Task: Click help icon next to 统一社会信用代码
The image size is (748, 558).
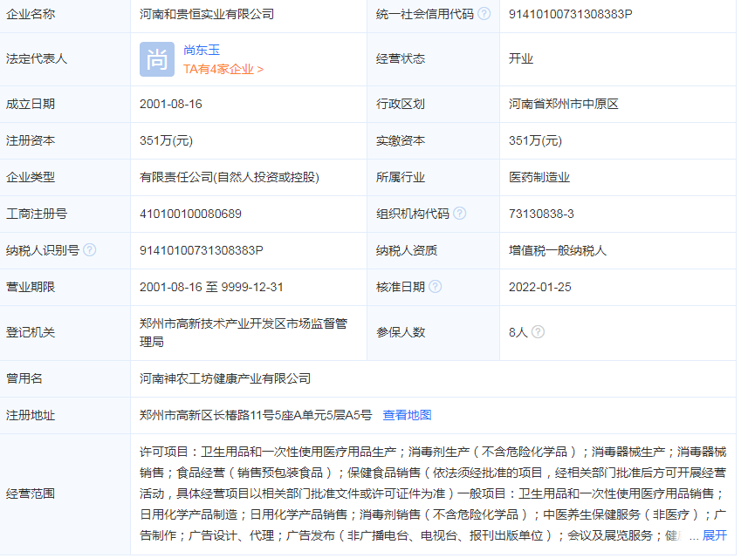Action: (x=484, y=14)
